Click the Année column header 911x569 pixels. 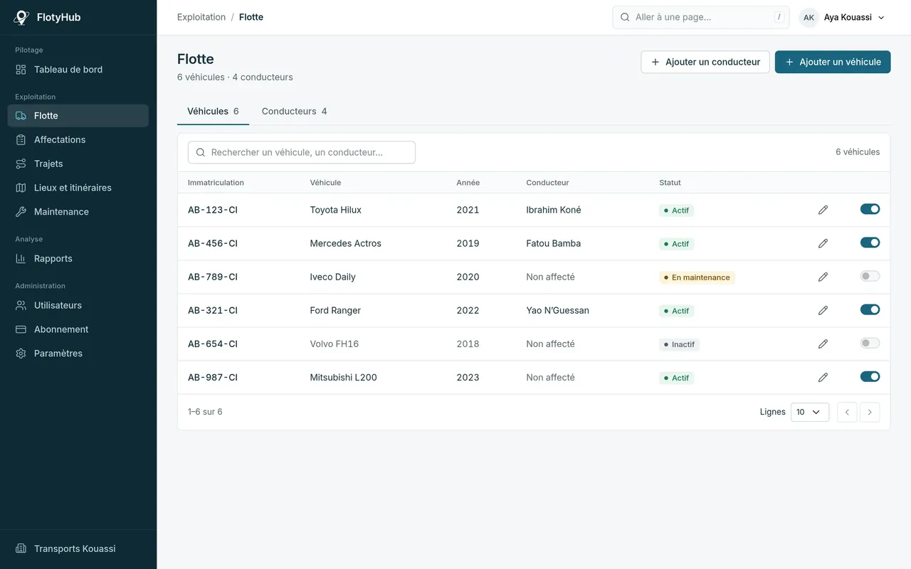pos(468,183)
